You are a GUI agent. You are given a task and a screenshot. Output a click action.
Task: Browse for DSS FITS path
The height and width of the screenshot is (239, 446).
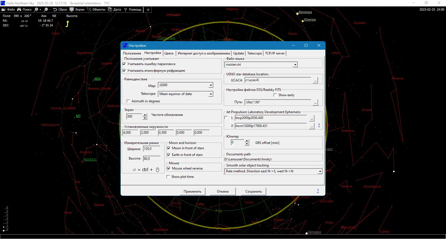pos(315,103)
